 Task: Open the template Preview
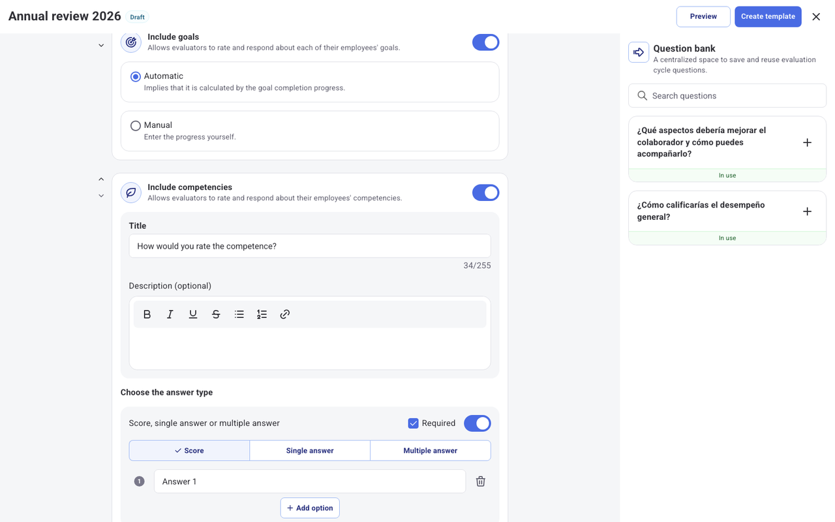[x=703, y=16]
